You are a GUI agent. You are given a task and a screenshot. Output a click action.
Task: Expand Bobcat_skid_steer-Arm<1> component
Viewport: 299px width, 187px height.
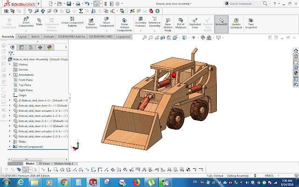coord(10,105)
